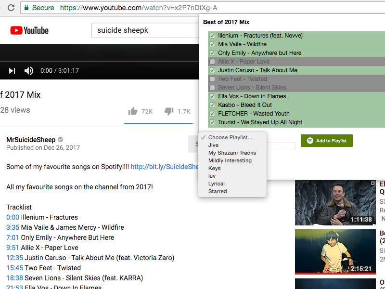Jump to timestamp 3:35 in tracklist

click(13, 227)
